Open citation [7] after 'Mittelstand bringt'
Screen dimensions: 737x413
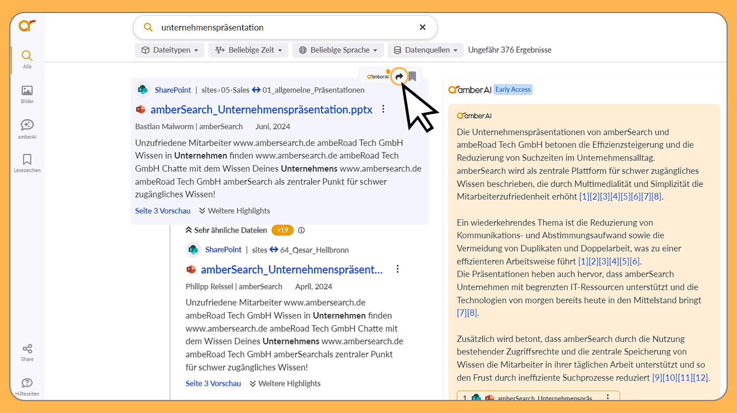click(462, 313)
